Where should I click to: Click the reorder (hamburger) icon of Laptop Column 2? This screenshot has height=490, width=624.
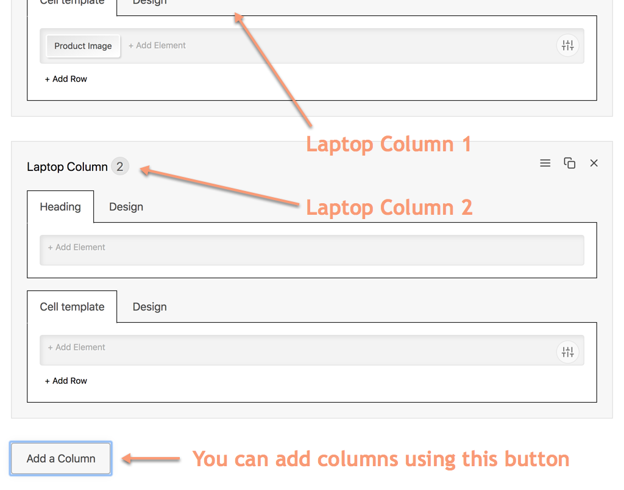coord(545,163)
